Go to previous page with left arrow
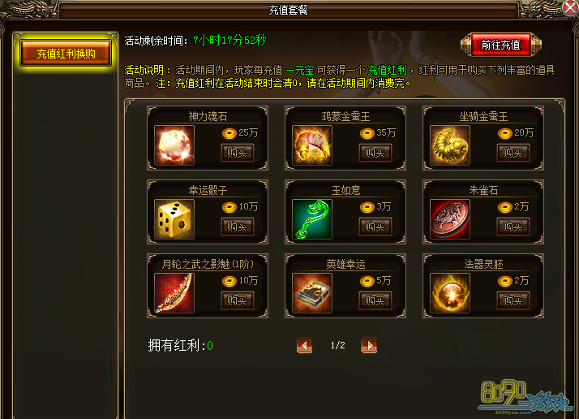The image size is (579, 419). tap(305, 345)
